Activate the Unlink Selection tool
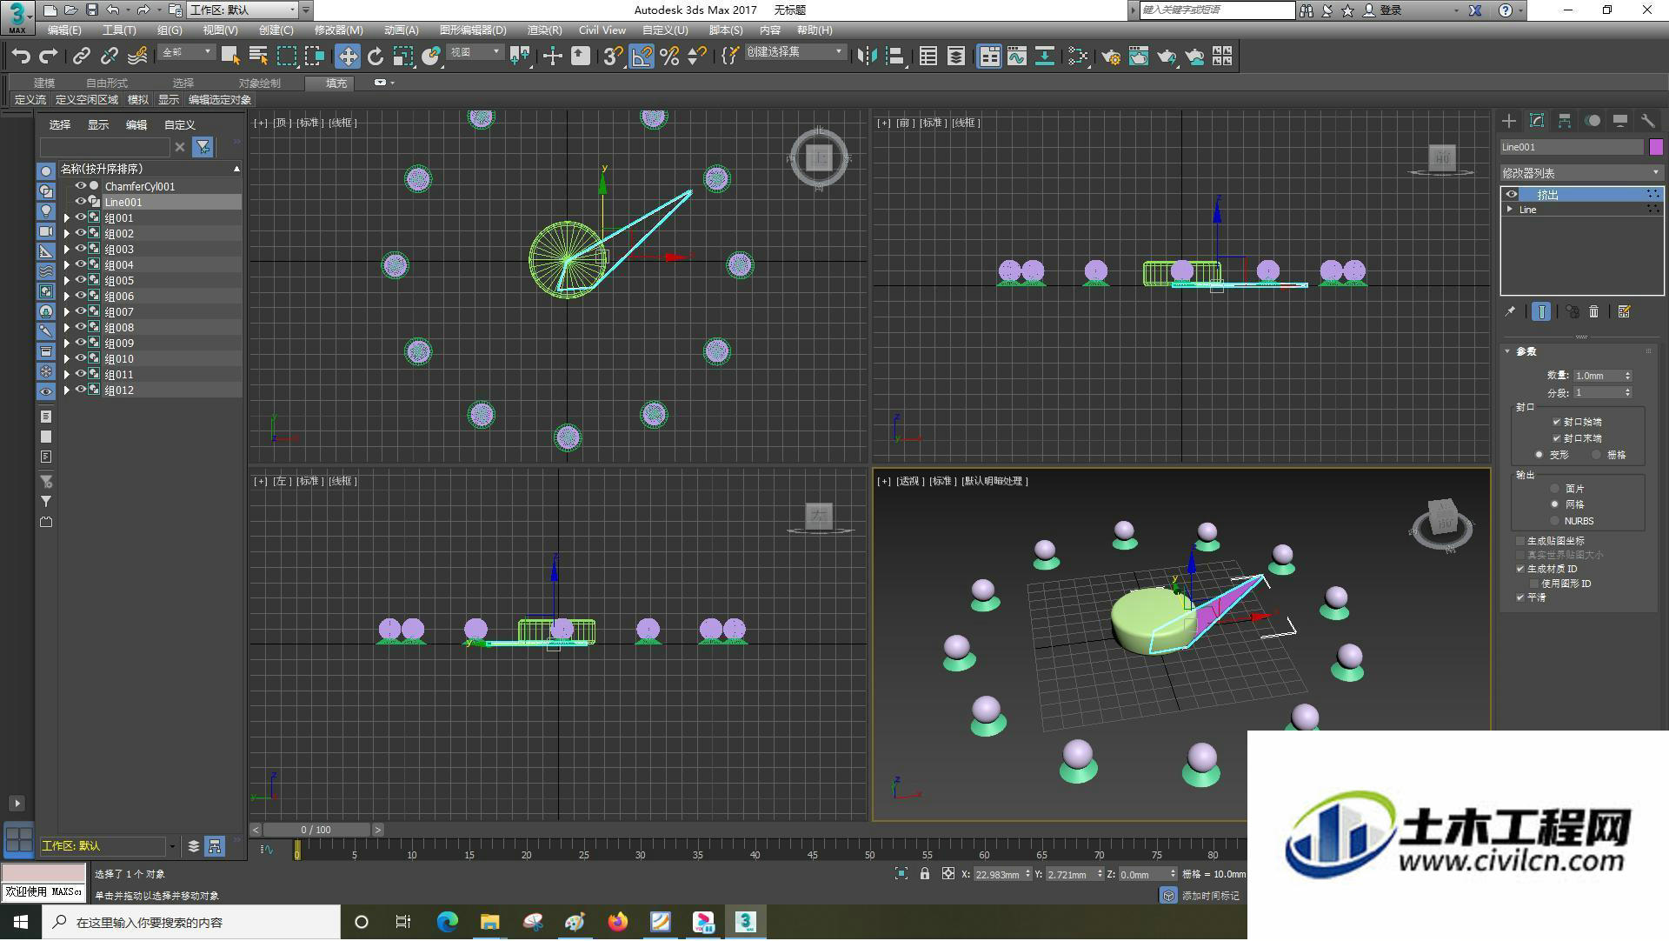The image size is (1669, 941). coord(110,57)
